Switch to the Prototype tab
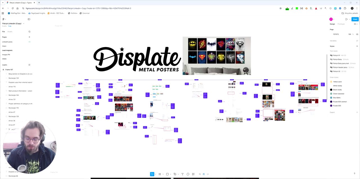 click(341, 24)
